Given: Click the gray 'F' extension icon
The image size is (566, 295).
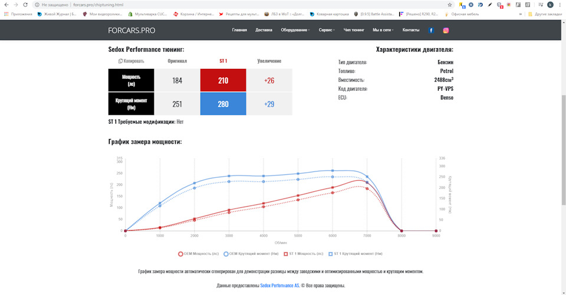Looking at the screenshot, I should point(518,5).
